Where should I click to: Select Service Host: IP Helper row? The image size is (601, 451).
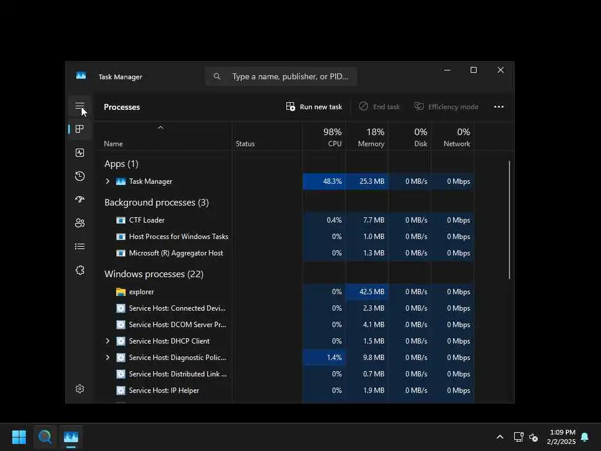[x=284, y=391]
